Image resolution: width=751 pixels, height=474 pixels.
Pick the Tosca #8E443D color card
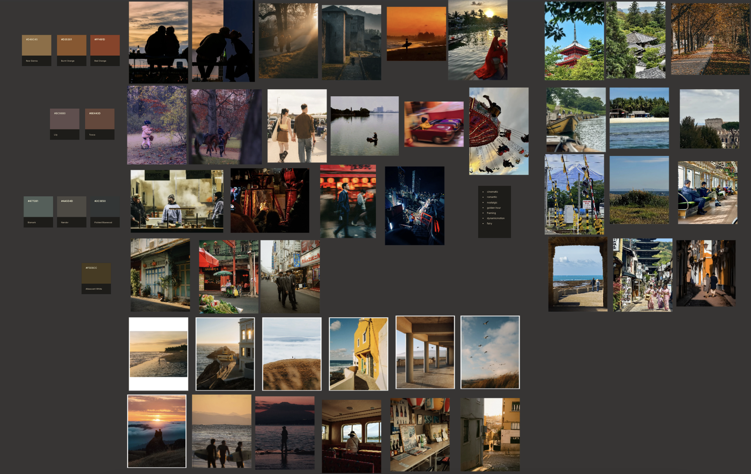(x=100, y=124)
